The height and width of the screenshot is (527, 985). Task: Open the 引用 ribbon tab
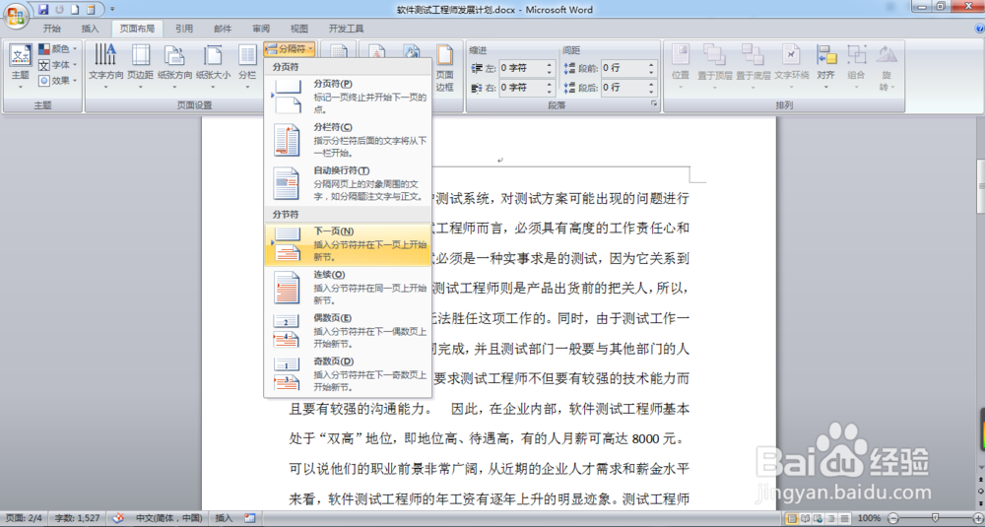pyautogui.click(x=184, y=29)
